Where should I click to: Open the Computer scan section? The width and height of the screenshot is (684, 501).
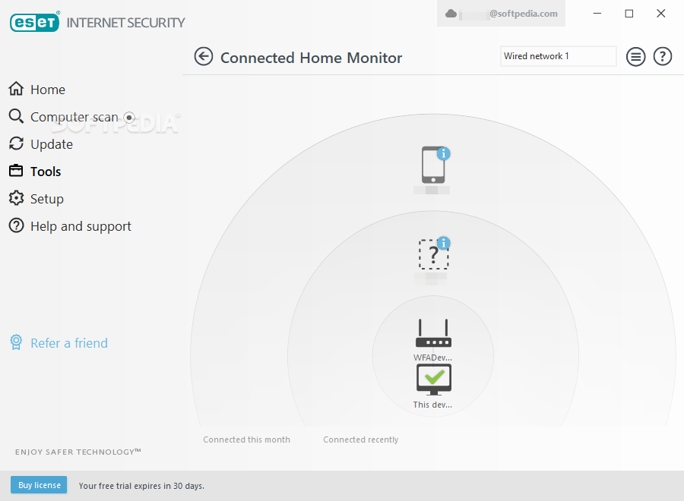tap(63, 117)
